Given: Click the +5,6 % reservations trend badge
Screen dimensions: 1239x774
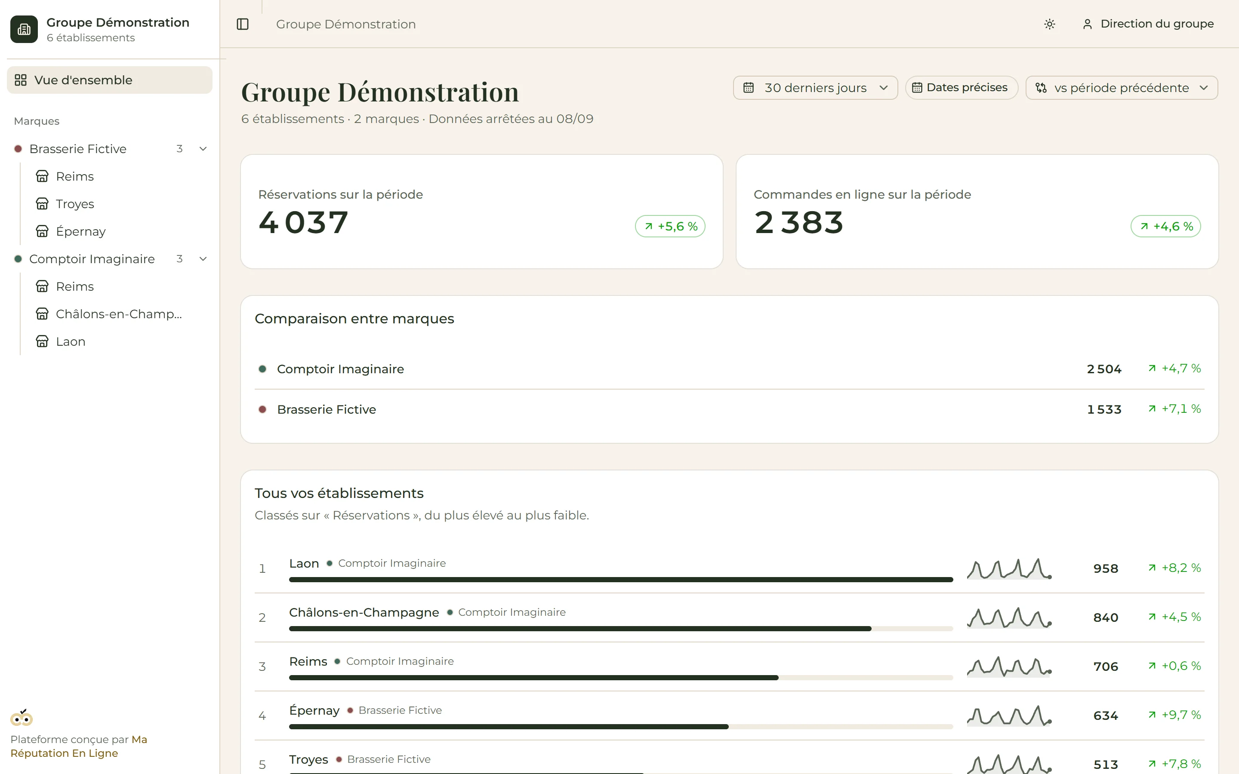Looking at the screenshot, I should tap(670, 226).
